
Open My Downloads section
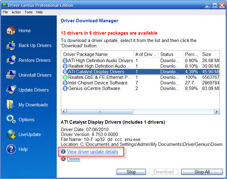33,105
